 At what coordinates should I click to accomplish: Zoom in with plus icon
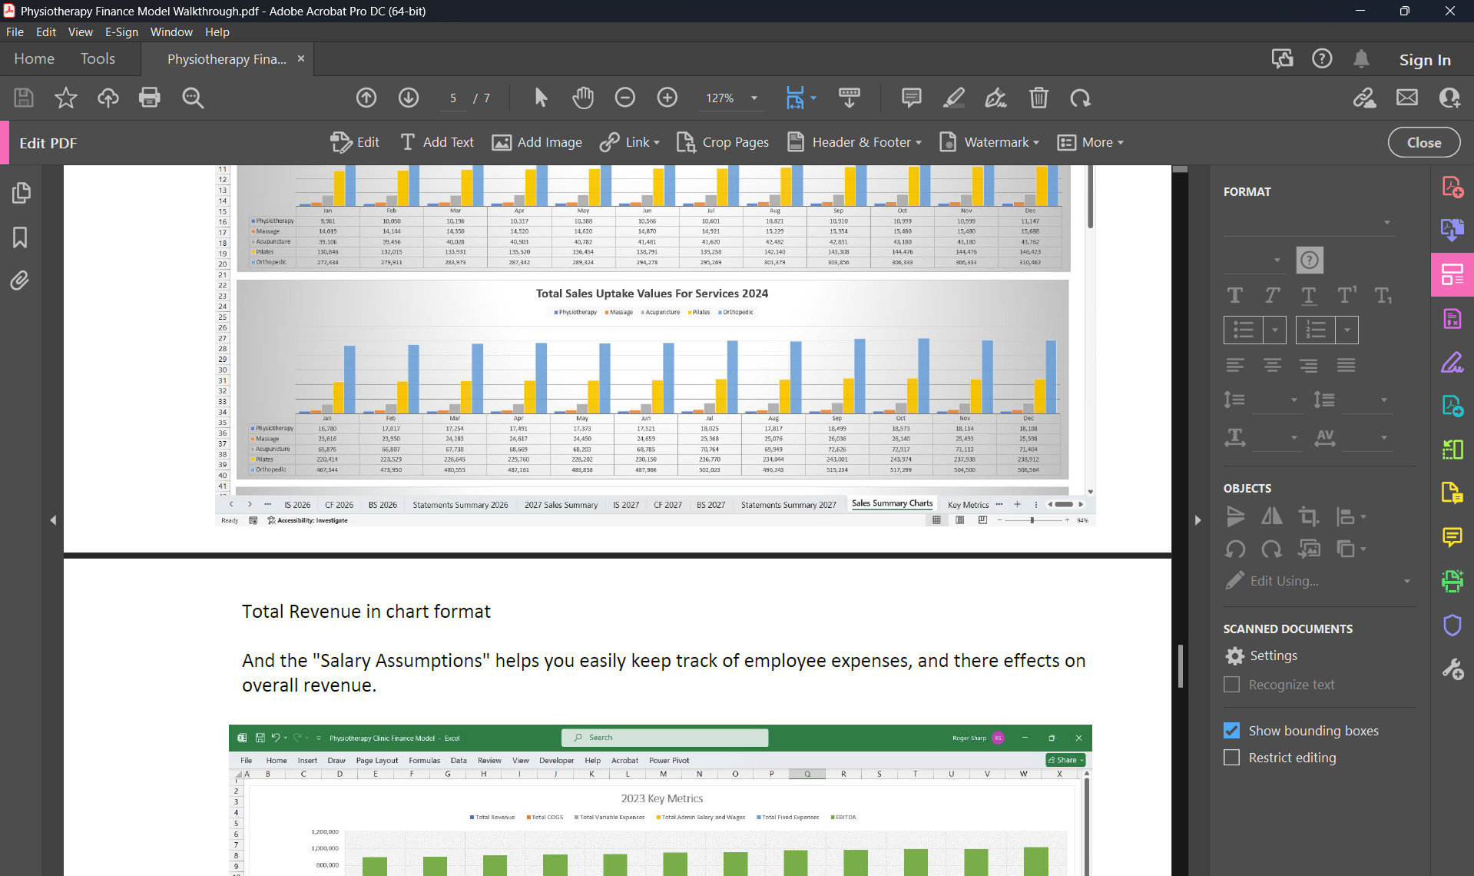tap(667, 98)
